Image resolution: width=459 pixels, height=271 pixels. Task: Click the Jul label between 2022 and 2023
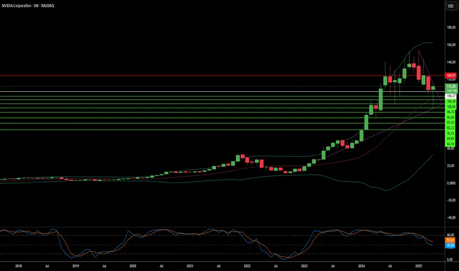click(x=276, y=266)
